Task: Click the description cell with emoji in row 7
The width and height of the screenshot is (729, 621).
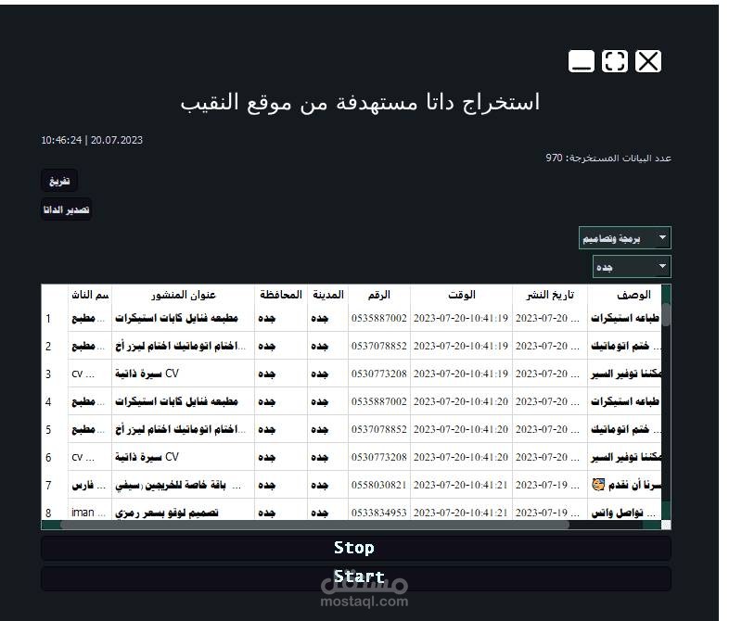Action: (x=626, y=486)
